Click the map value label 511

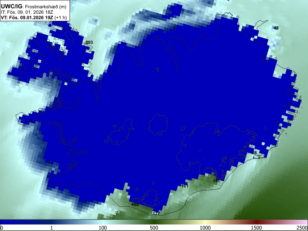point(216,181)
